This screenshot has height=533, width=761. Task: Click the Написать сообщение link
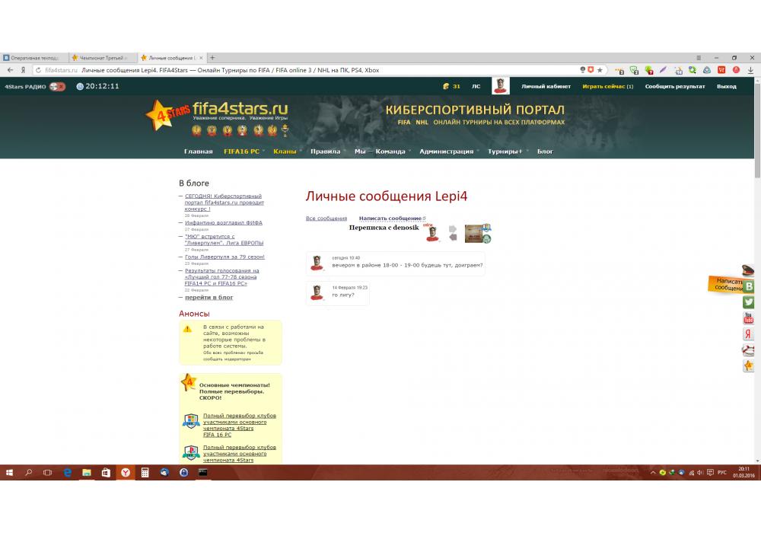pos(390,219)
